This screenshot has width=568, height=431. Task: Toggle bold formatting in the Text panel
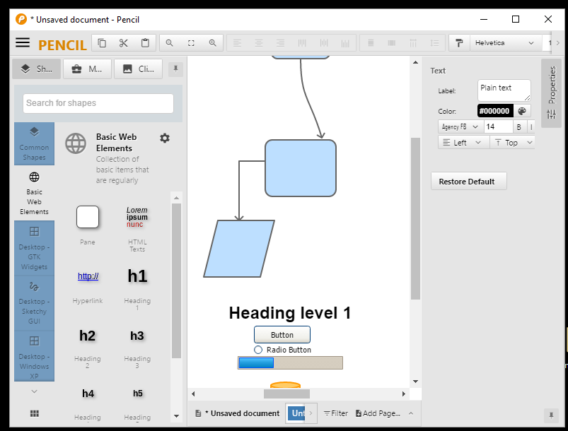(520, 126)
